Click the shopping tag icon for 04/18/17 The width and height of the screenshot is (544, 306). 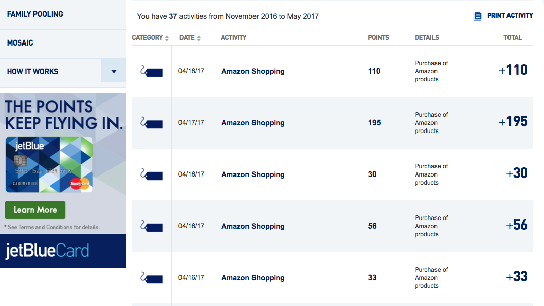[152, 71]
